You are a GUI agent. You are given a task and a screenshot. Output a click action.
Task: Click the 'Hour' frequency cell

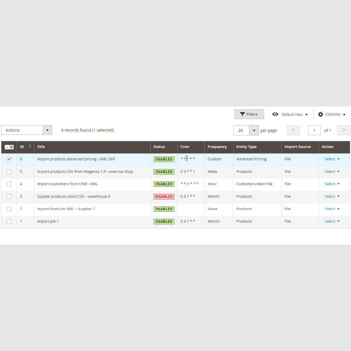[212, 184]
